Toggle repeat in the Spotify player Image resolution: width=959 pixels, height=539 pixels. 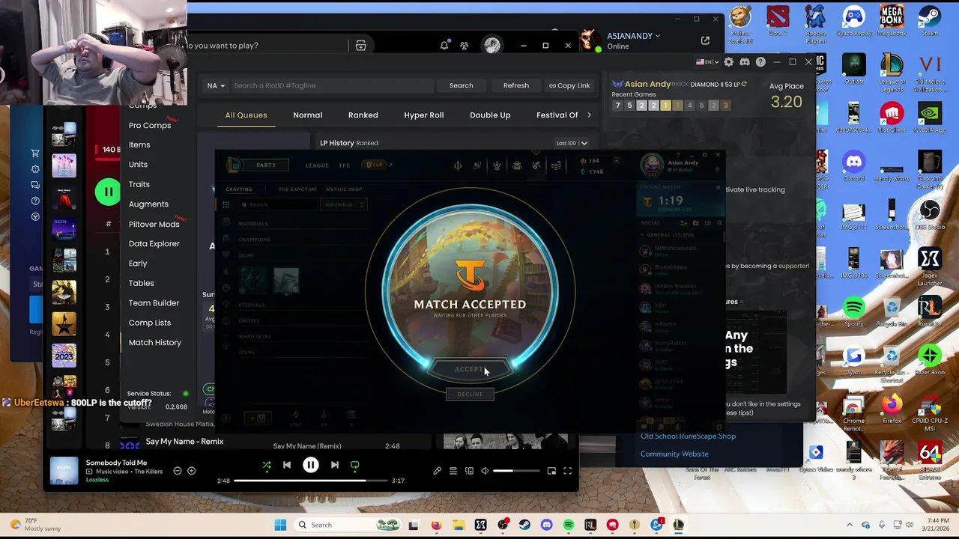(x=355, y=465)
